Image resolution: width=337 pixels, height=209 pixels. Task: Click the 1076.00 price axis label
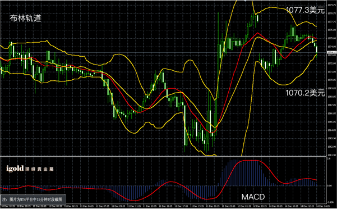(332, 30)
